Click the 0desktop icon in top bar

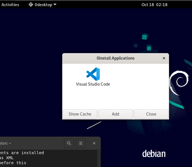click(31, 4)
